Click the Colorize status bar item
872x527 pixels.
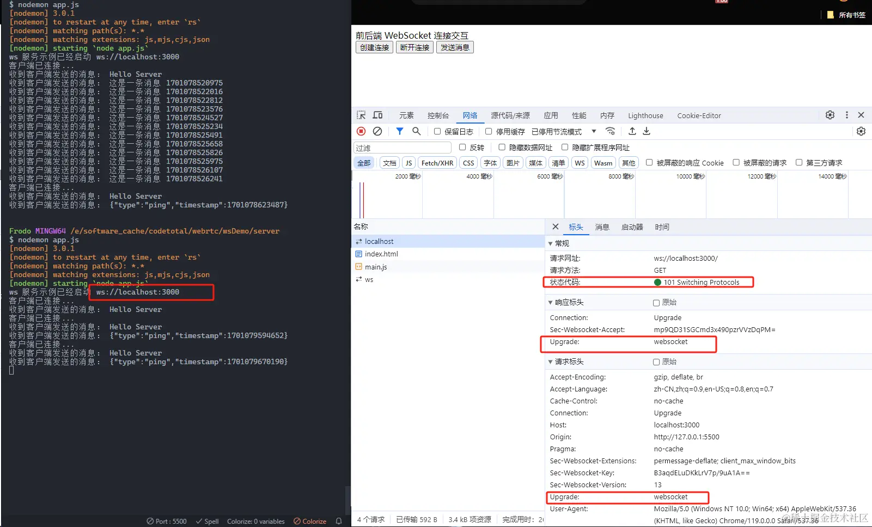coord(310,521)
